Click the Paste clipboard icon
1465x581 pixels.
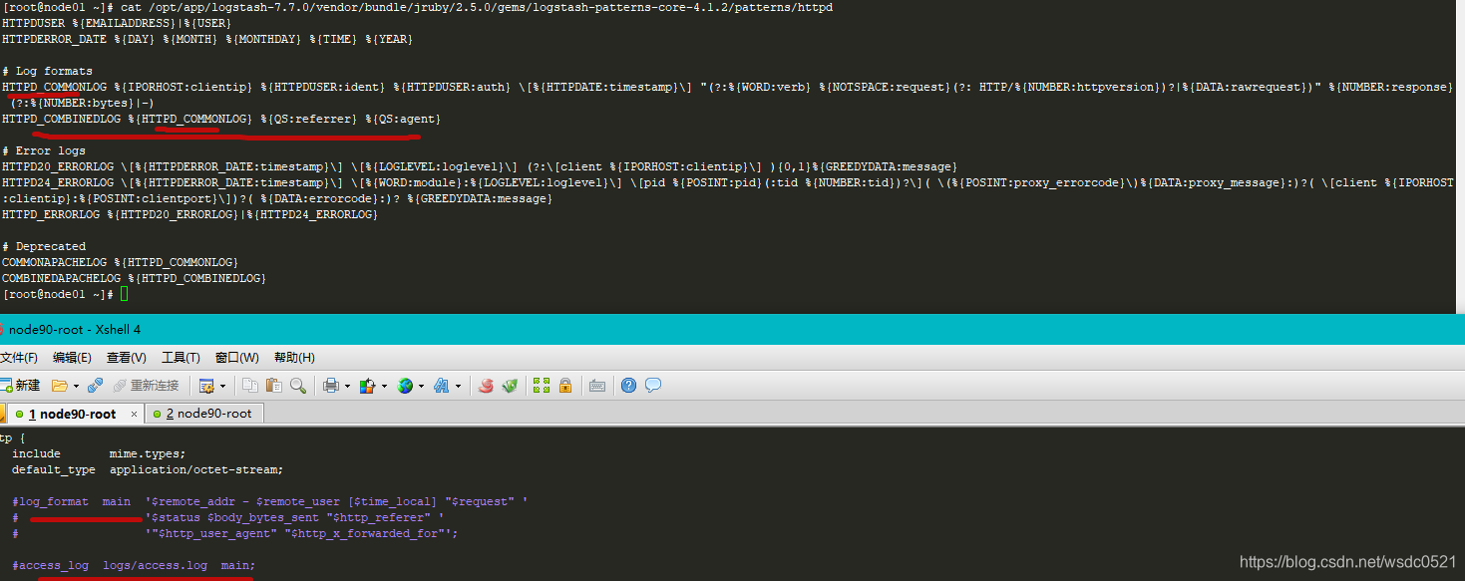point(273,386)
